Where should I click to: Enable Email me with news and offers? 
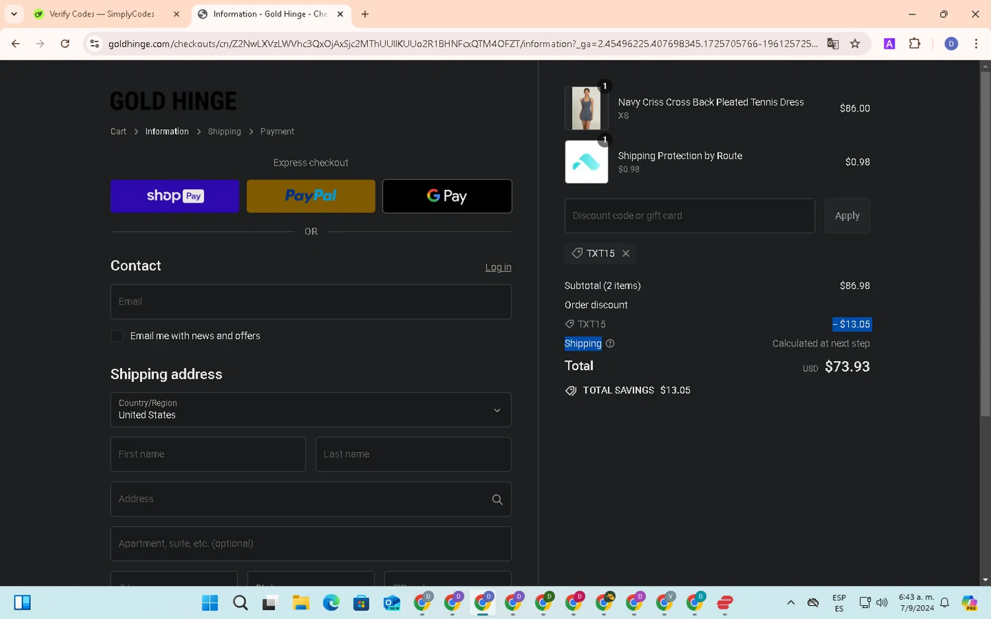118,336
